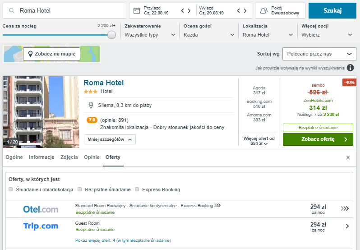The width and height of the screenshot is (360, 250).
Task: Click the Amoma.com 303 zł price
Action: point(259,117)
